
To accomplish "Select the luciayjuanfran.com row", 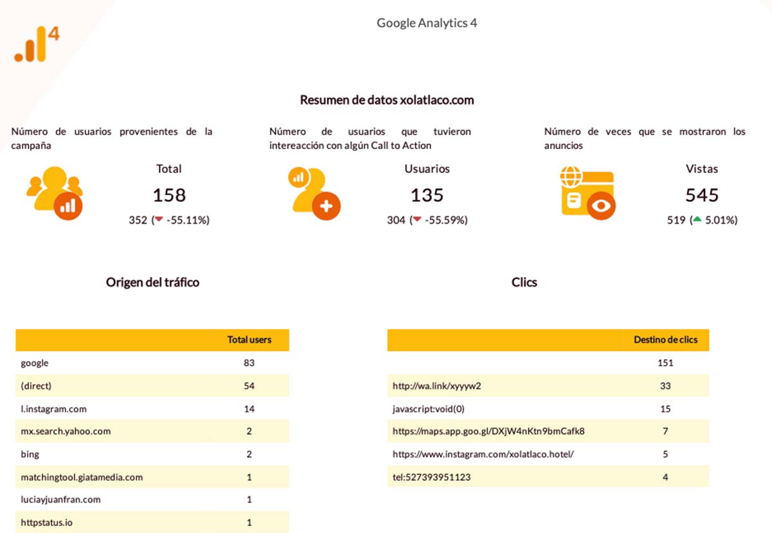I will (152, 499).
